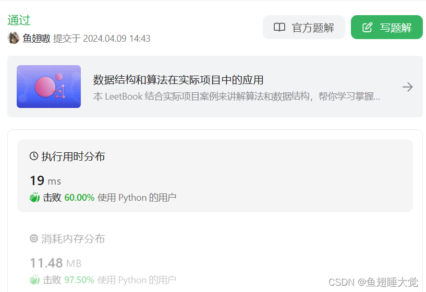Open the 官方题解 official solution
426x292 pixels.
coord(304,27)
